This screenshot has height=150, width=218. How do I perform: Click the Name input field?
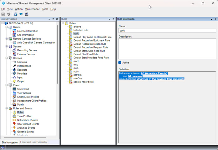167,31
